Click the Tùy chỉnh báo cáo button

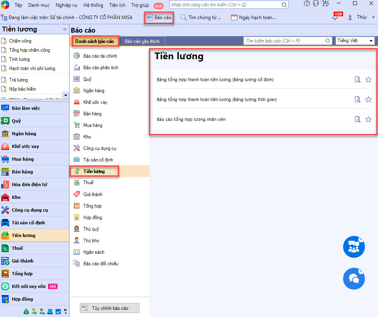pyautogui.click(x=110, y=308)
